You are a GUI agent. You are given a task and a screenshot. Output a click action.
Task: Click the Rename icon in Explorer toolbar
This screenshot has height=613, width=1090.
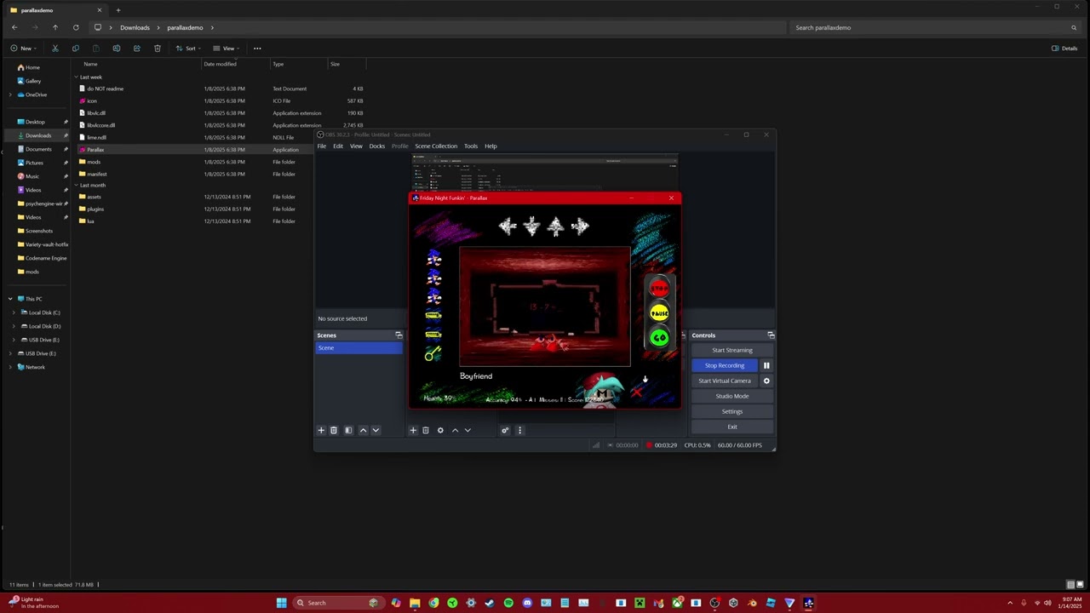(x=117, y=49)
